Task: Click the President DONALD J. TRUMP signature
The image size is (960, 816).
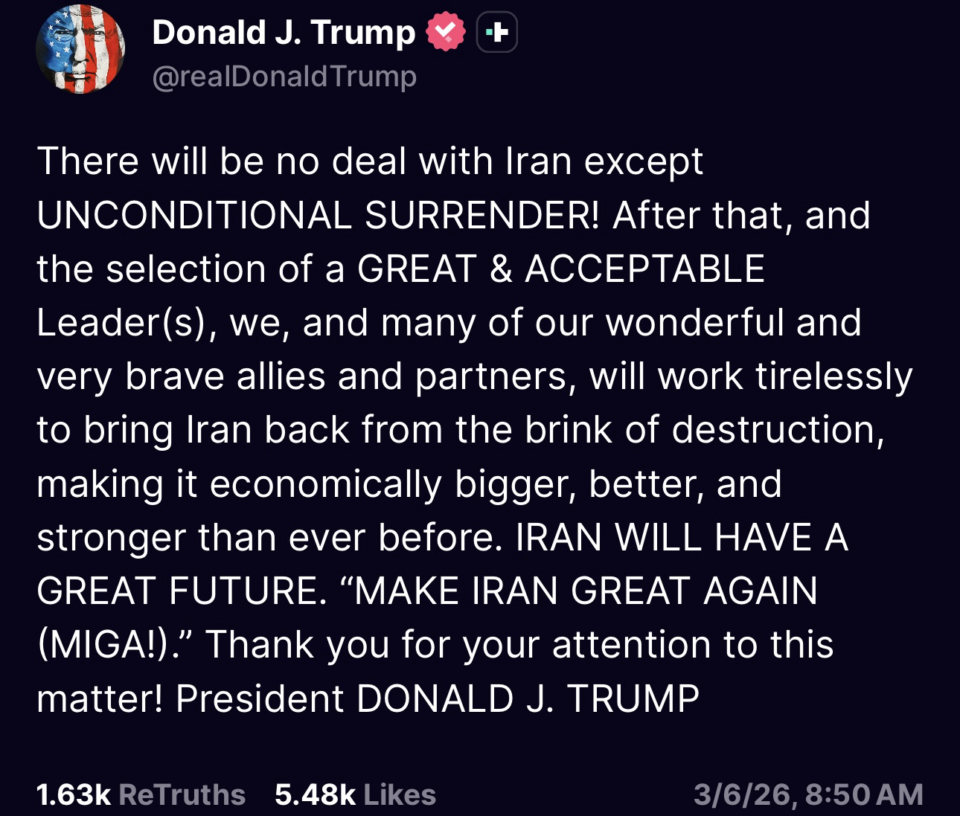Action: 438,698
